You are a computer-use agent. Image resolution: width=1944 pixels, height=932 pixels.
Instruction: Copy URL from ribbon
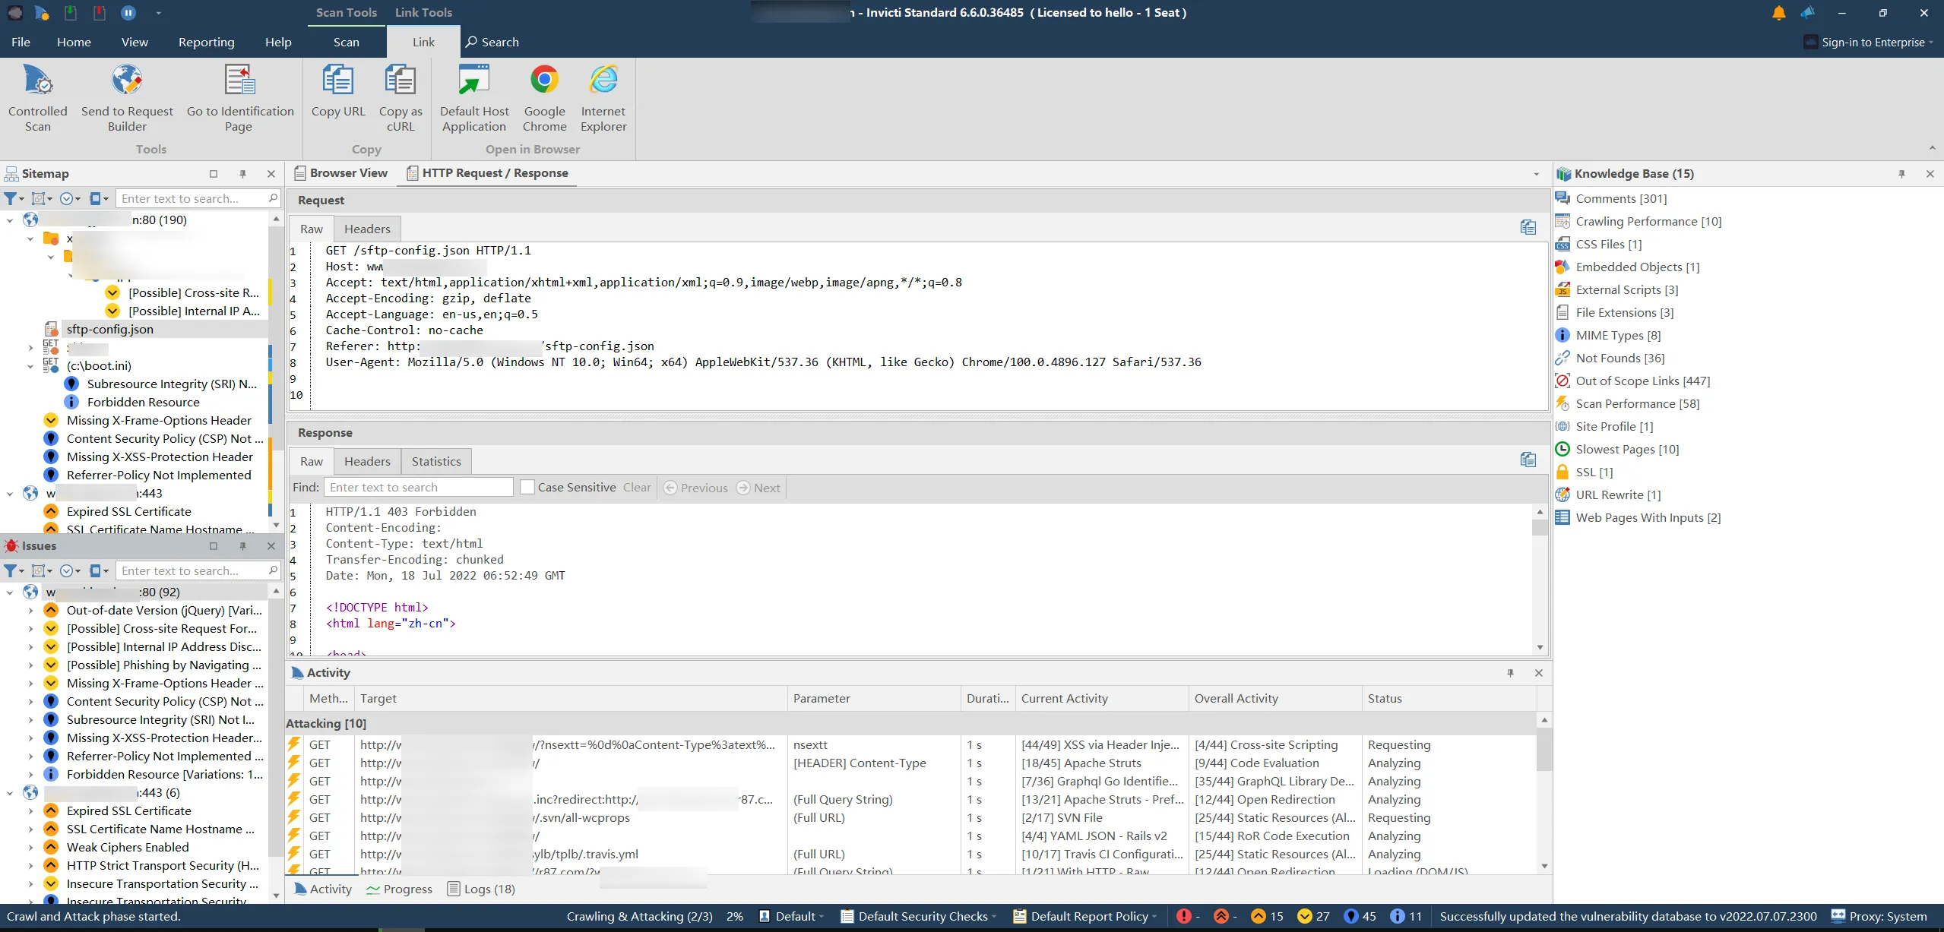point(338,91)
